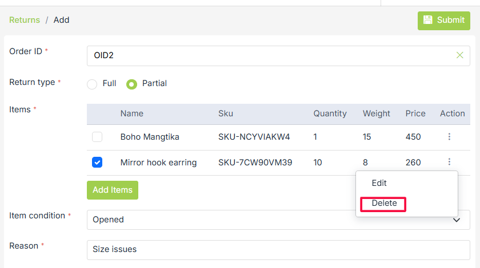Click the Sku column header
The image size is (480, 268).
pyautogui.click(x=226, y=113)
